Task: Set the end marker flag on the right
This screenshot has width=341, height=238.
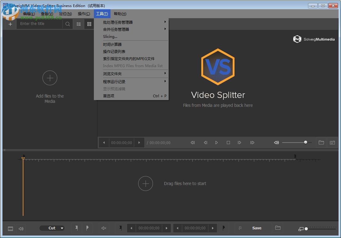Action: pos(223,228)
